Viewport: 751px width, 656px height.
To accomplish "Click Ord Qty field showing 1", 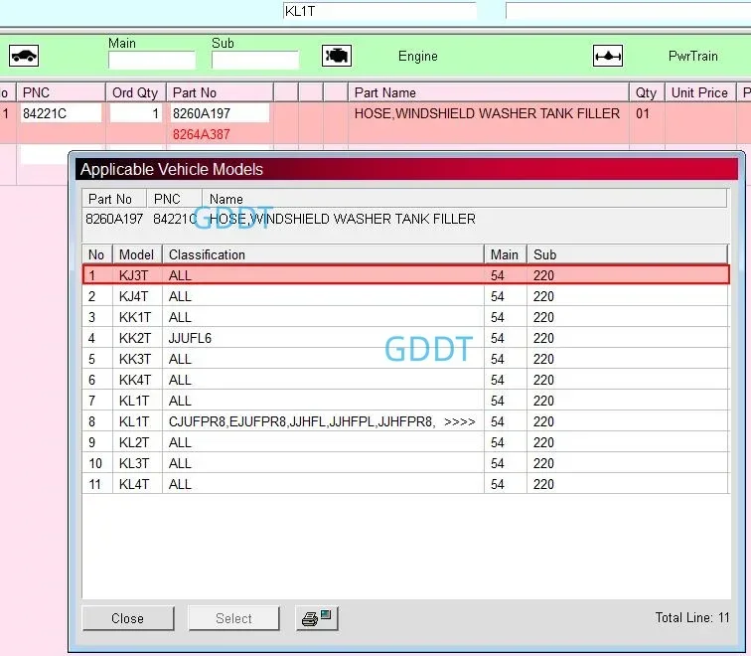I will 136,113.
